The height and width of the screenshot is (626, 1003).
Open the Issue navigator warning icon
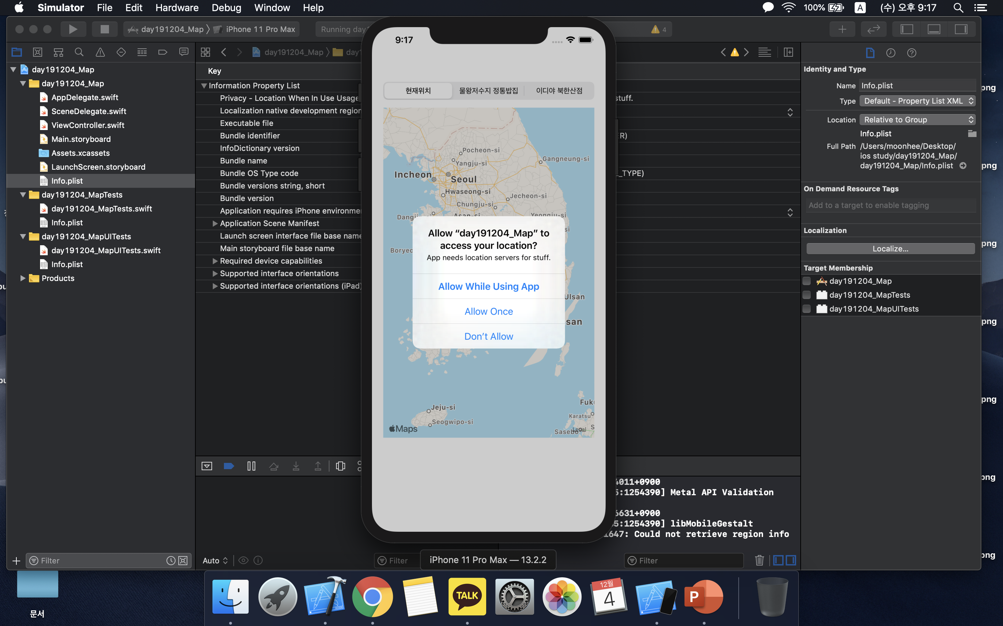pyautogui.click(x=100, y=52)
